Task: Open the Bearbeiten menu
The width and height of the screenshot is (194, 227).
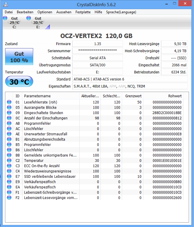Action: pos(25,12)
